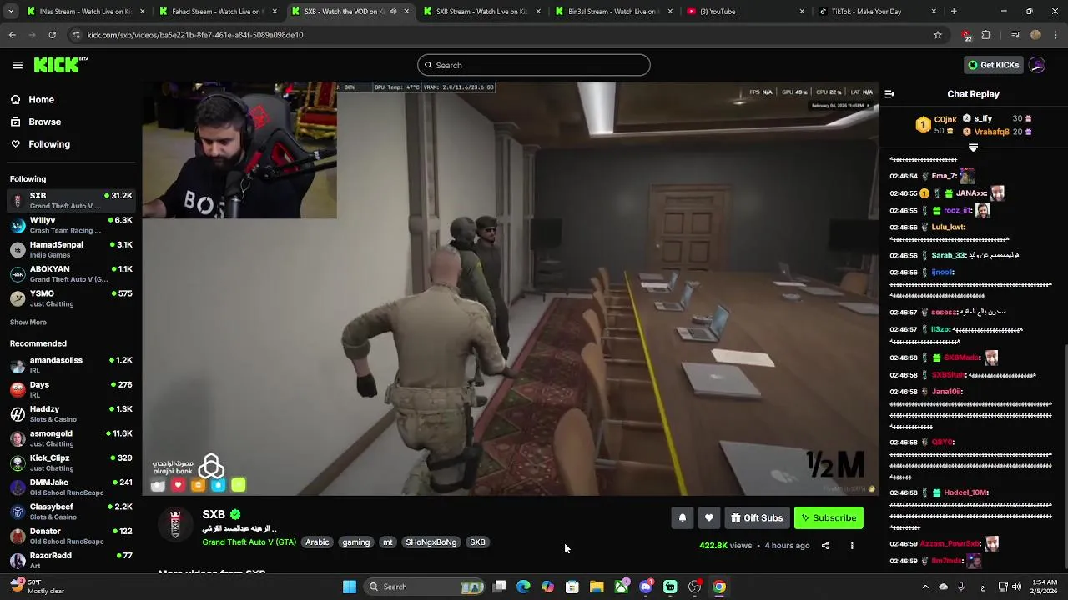Show hidden system tray icons
The image size is (1068, 600).
[x=925, y=587]
